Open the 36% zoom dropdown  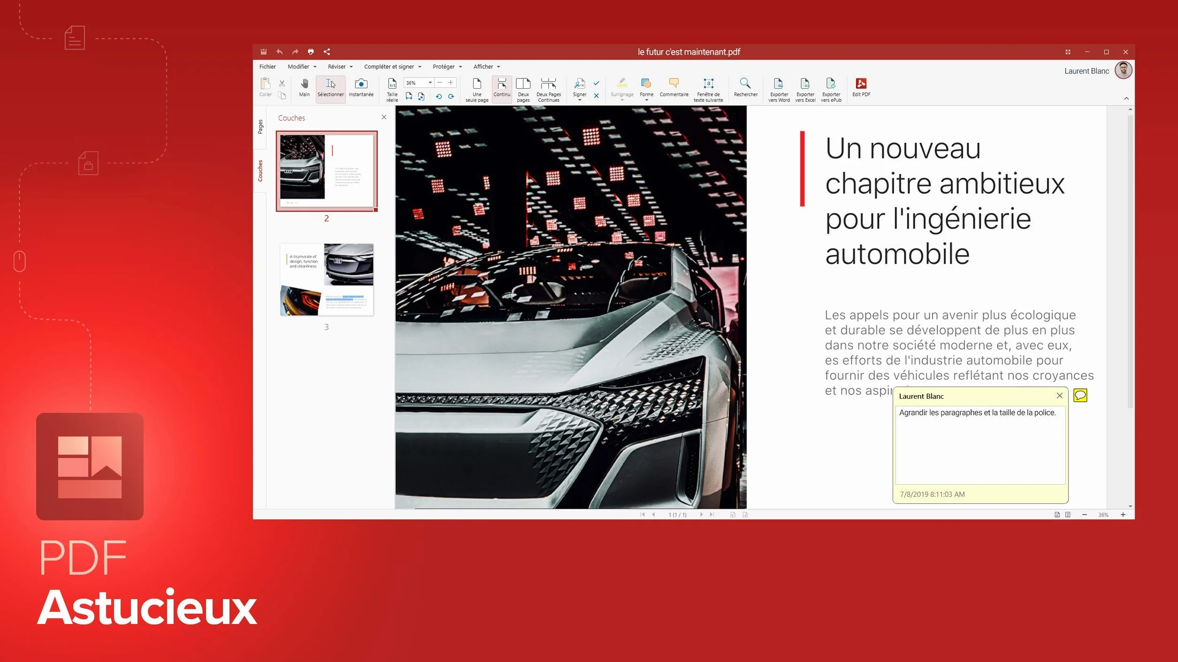430,83
